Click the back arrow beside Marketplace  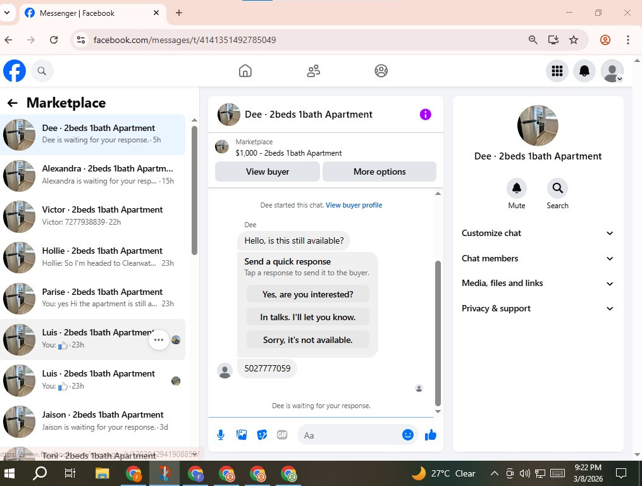(x=12, y=103)
